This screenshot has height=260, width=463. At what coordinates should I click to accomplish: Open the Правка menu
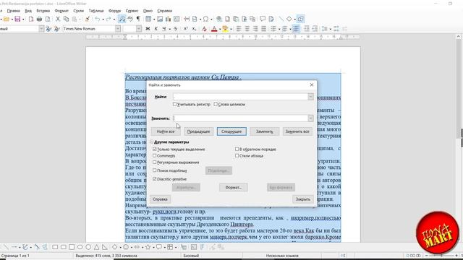[x=14, y=11]
